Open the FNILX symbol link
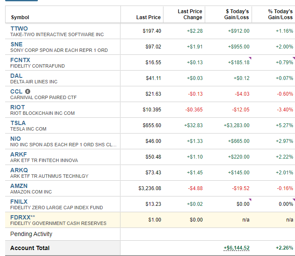295x256 pixels. (x=19, y=202)
